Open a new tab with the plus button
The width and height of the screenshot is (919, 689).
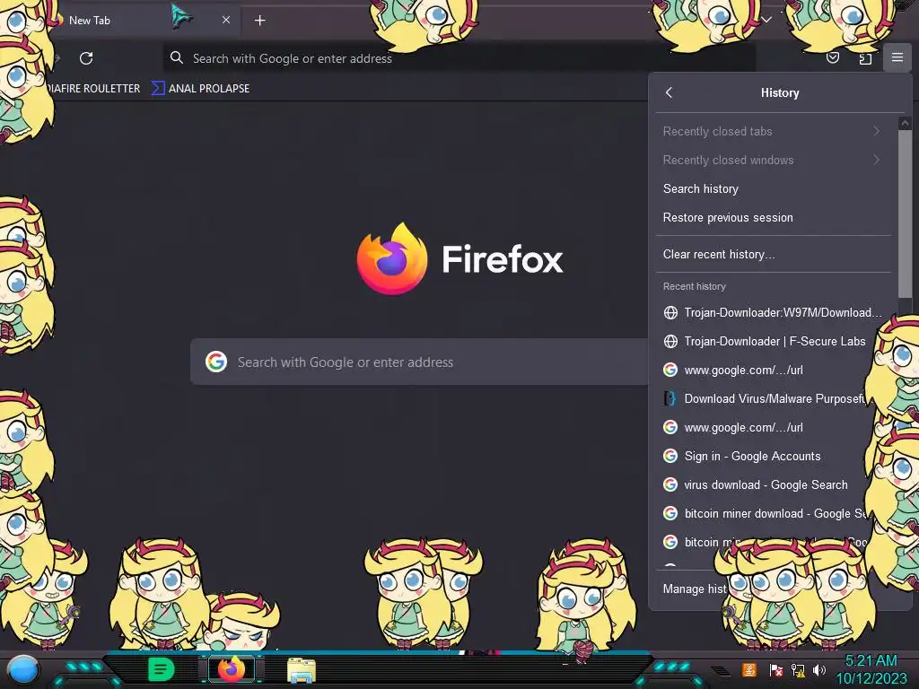pyautogui.click(x=259, y=21)
